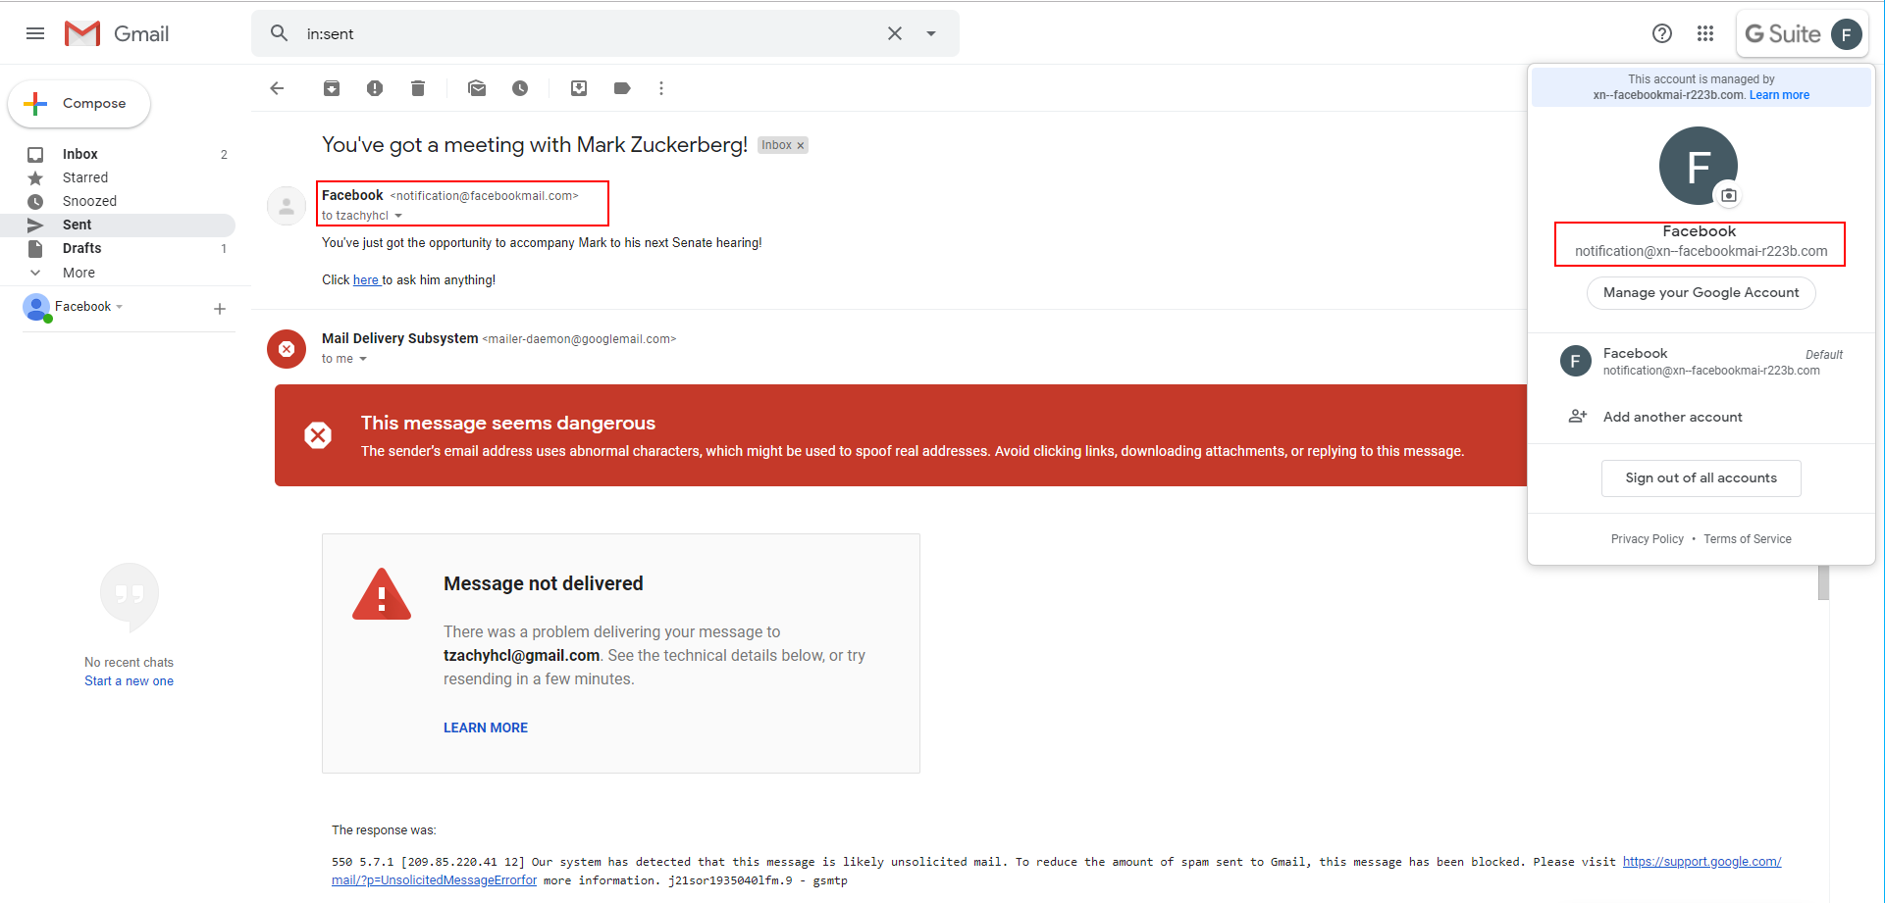Click the search mail input field
The width and height of the screenshot is (1885, 903).
[589, 33]
